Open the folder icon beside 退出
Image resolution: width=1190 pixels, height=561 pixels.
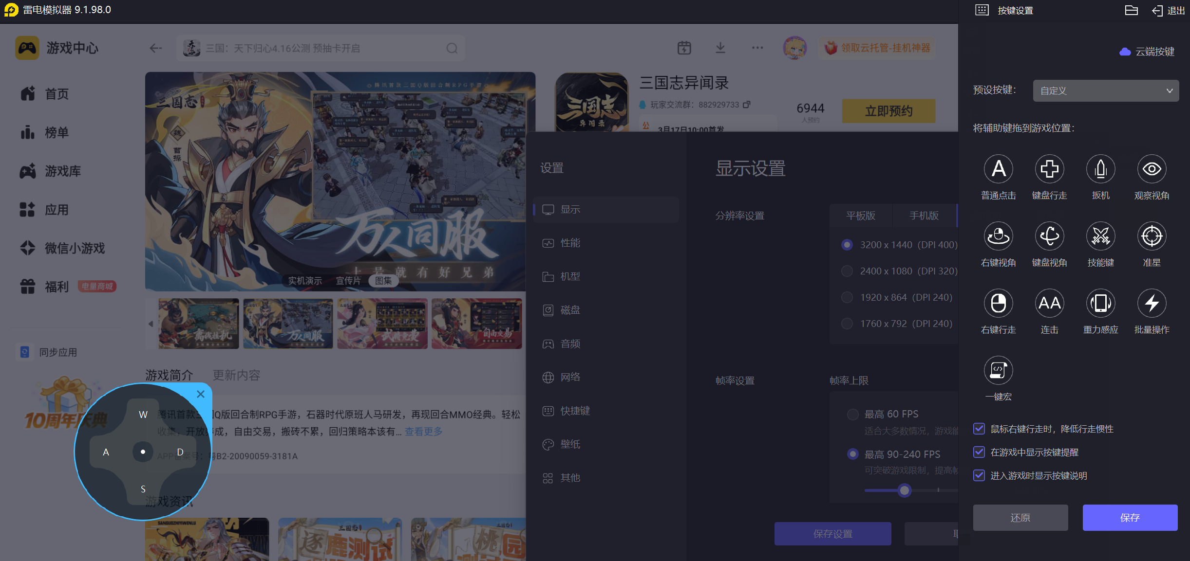coord(1131,10)
